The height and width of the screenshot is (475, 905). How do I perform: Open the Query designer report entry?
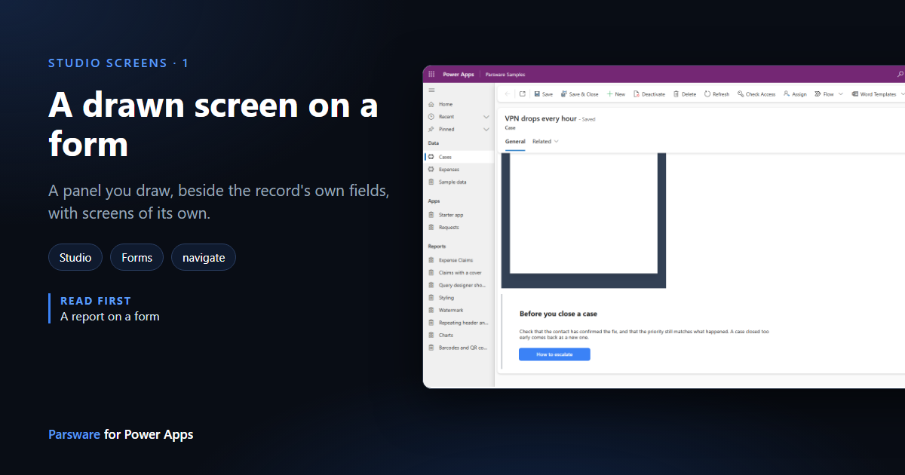click(x=459, y=285)
